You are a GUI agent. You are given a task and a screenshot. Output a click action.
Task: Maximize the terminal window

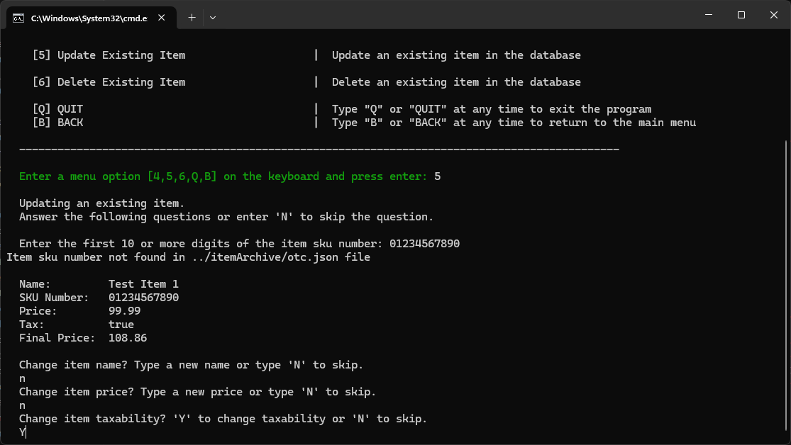[741, 15]
